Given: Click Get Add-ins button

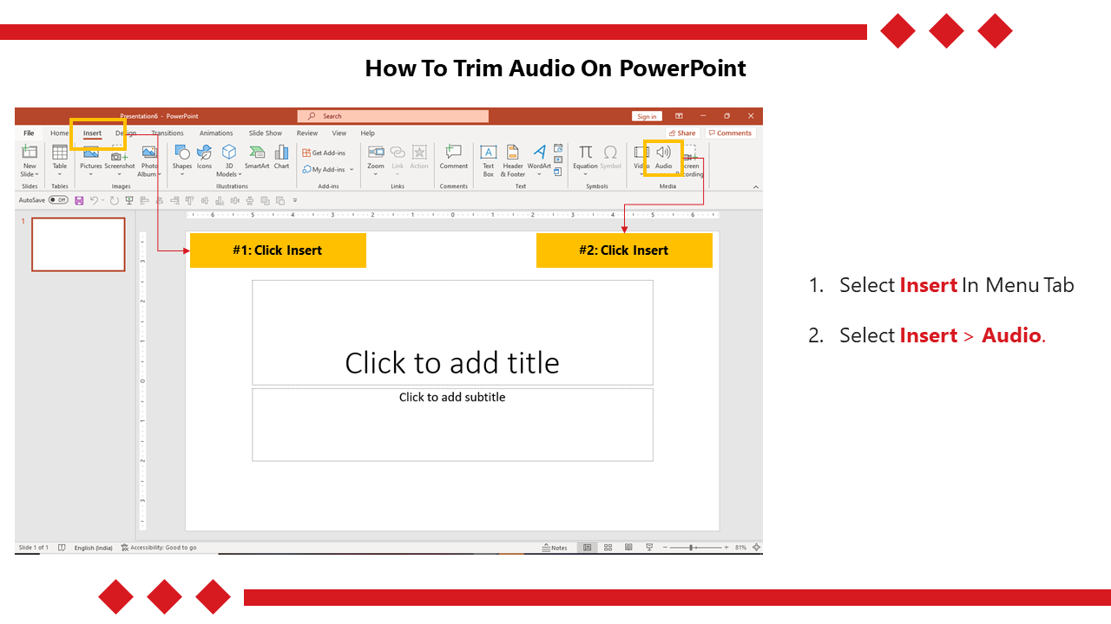Looking at the screenshot, I should (x=324, y=153).
